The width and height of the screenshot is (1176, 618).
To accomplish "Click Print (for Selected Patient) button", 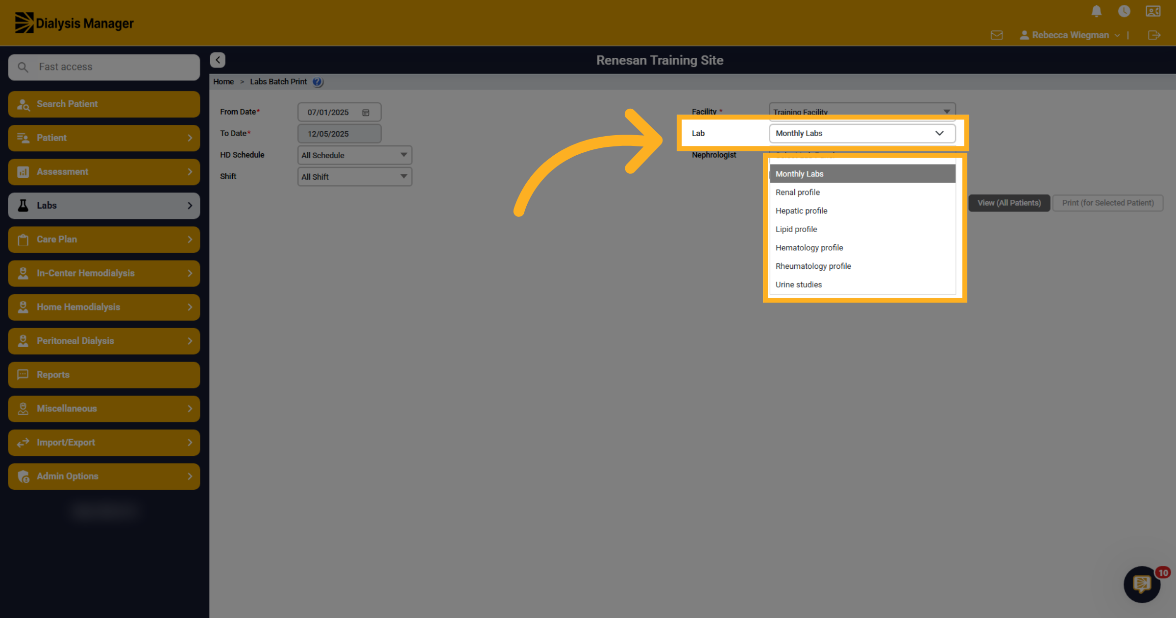I will (1108, 203).
